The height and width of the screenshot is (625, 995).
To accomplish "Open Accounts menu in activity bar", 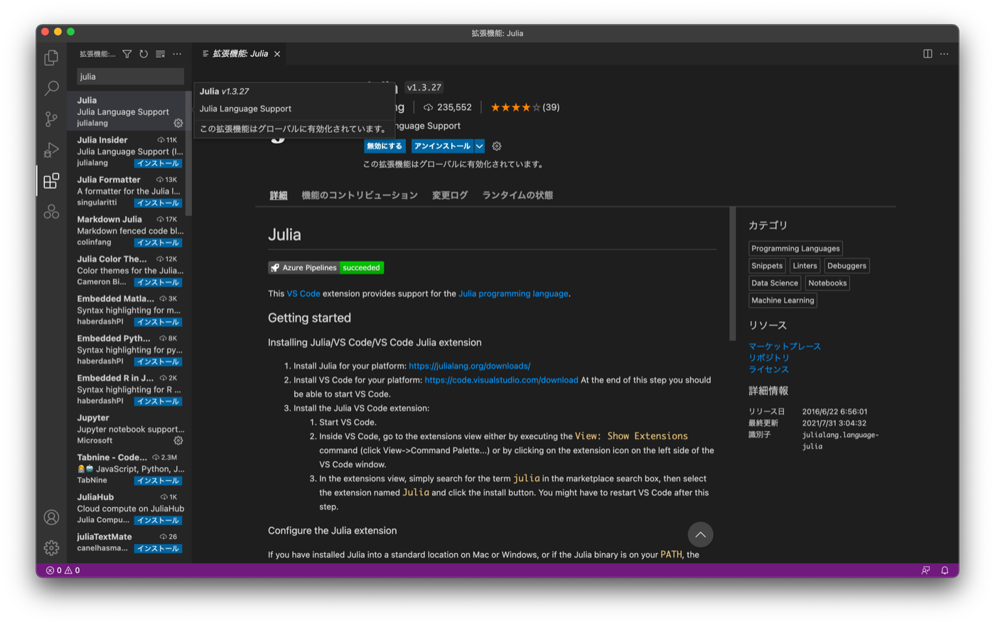I will pyautogui.click(x=51, y=517).
